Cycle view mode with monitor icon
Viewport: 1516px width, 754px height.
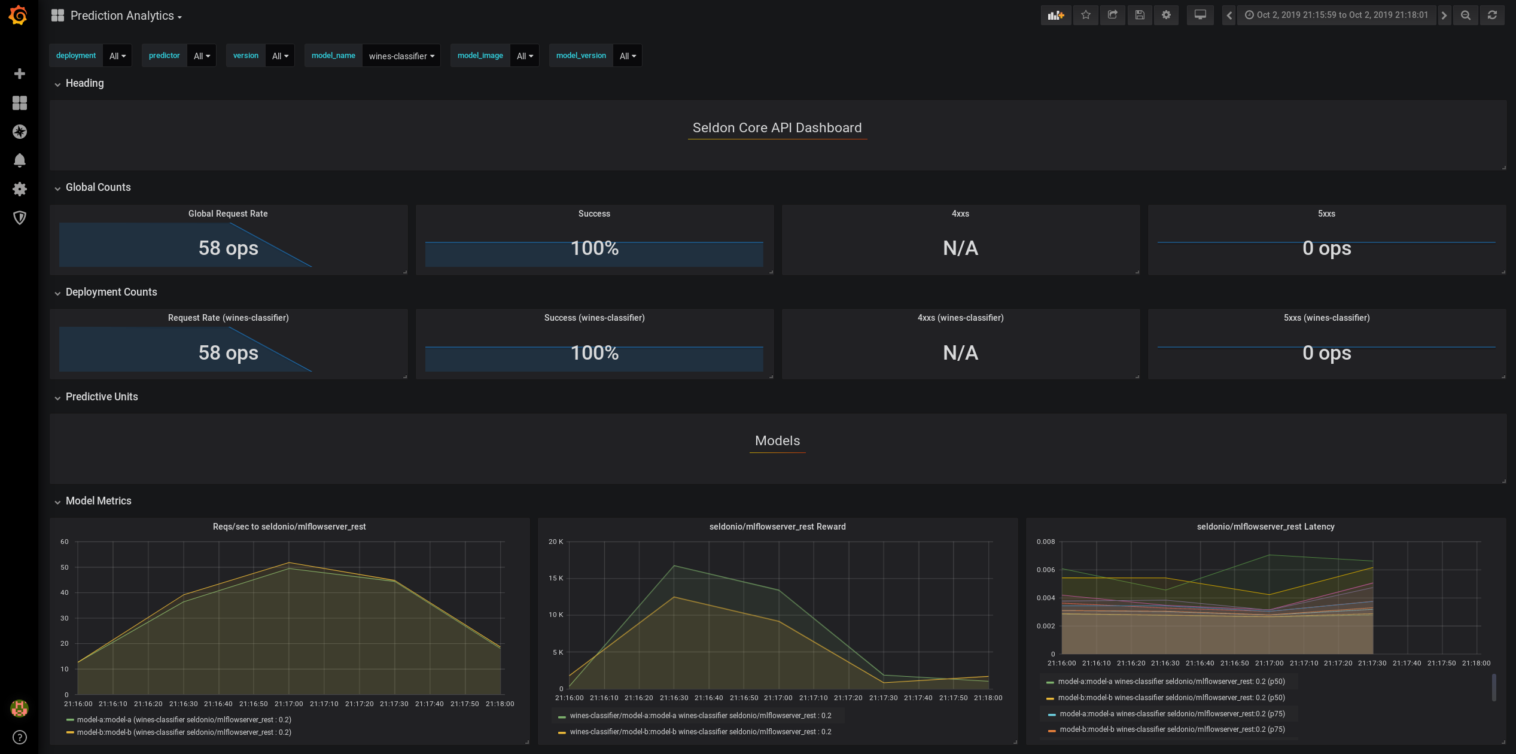tap(1200, 15)
